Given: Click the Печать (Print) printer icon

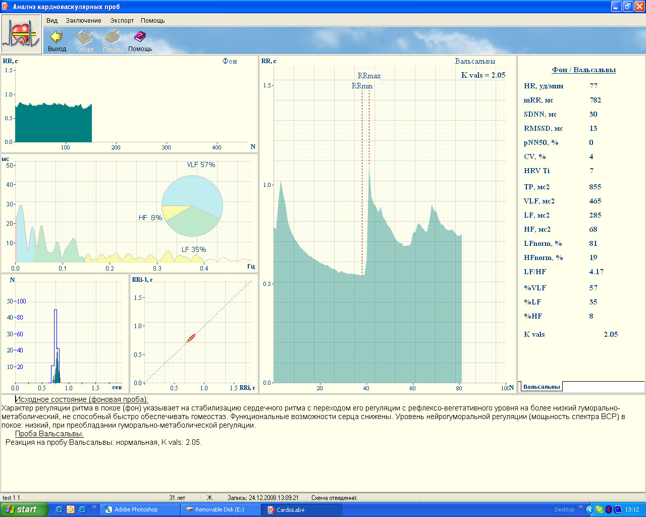Looking at the screenshot, I should pyautogui.click(x=113, y=37).
